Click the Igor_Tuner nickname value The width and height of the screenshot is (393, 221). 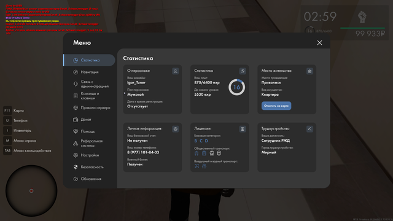pos(136,83)
